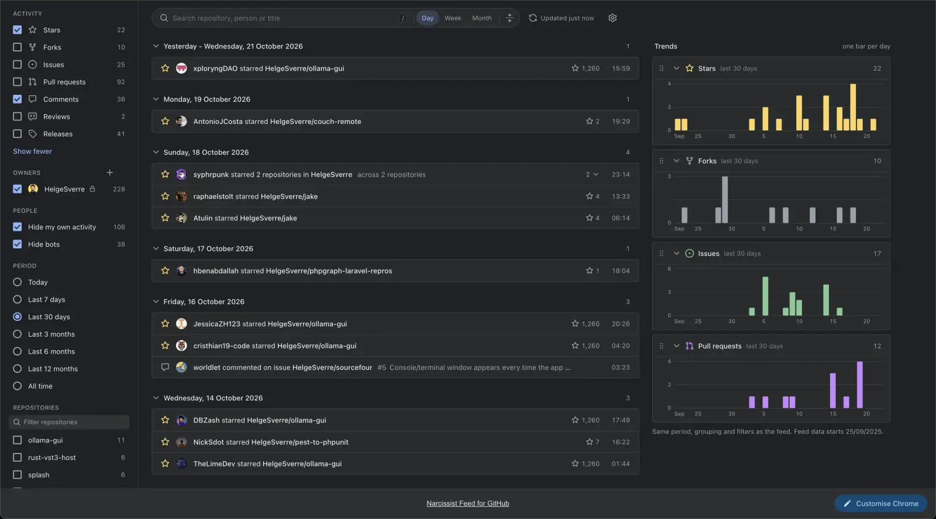Collapse the Sunday, 18 October 2026 group

[x=156, y=152]
